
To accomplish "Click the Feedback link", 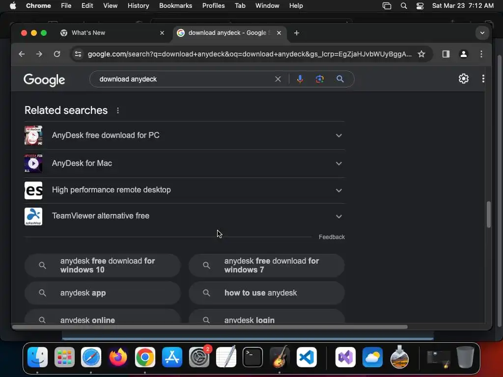I will coord(332,237).
